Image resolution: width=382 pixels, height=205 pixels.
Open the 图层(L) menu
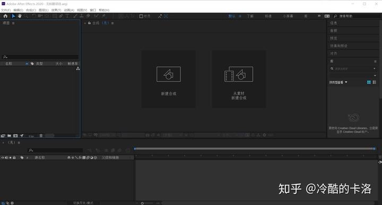(x=44, y=10)
